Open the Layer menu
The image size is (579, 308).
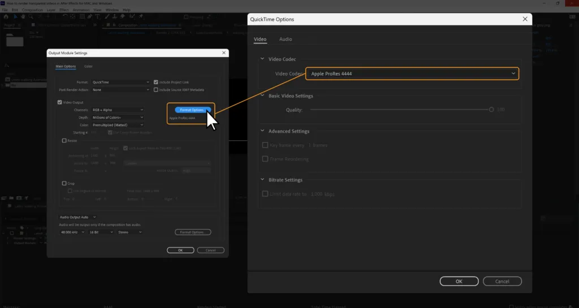[x=51, y=10]
